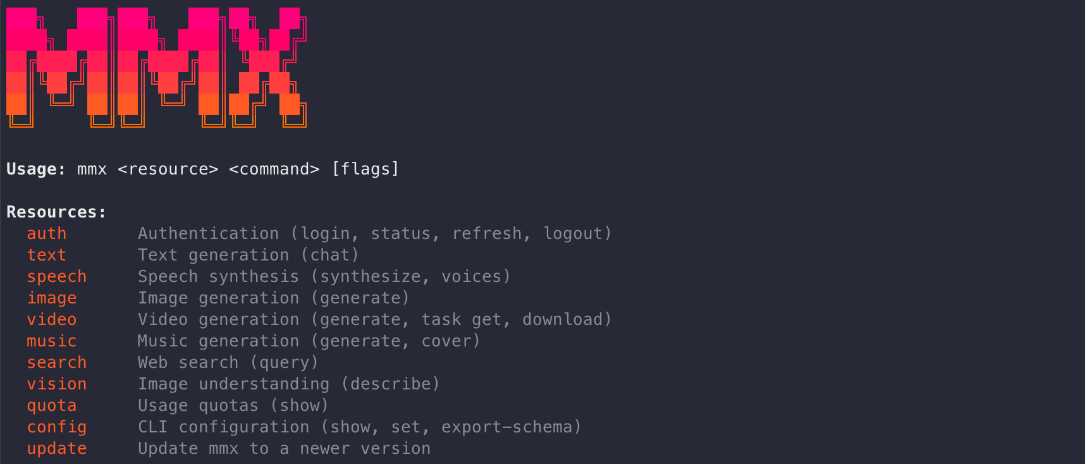Click the "search" resource name
Screen dimensions: 1085x464
(x=56, y=363)
